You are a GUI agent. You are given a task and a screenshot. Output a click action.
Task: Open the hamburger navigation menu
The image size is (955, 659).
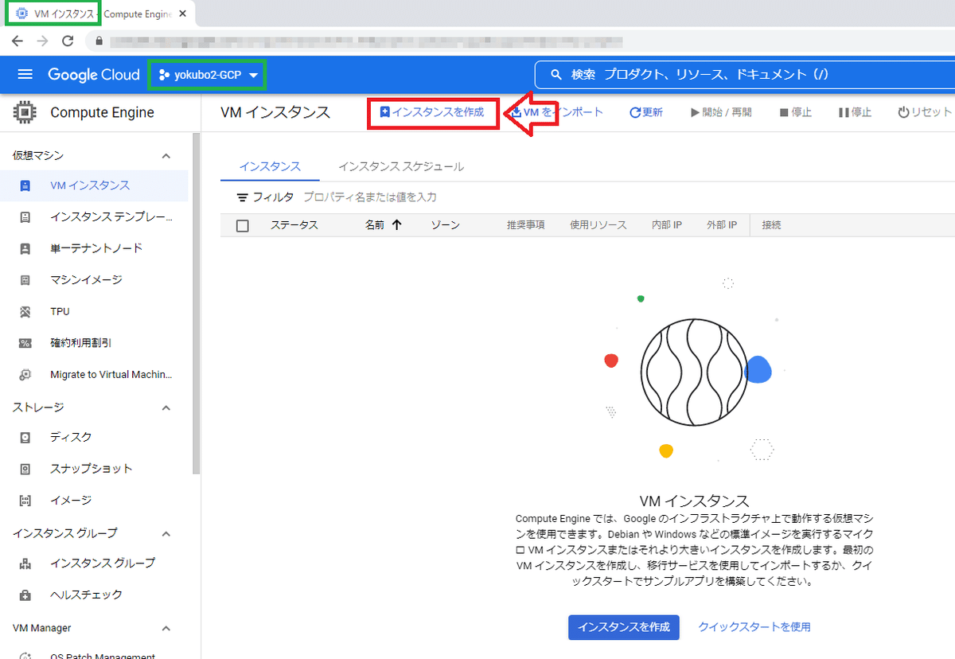pyautogui.click(x=25, y=75)
